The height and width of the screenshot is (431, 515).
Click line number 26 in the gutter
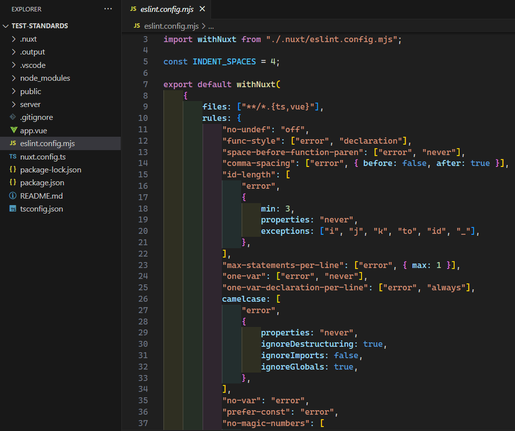pos(143,299)
